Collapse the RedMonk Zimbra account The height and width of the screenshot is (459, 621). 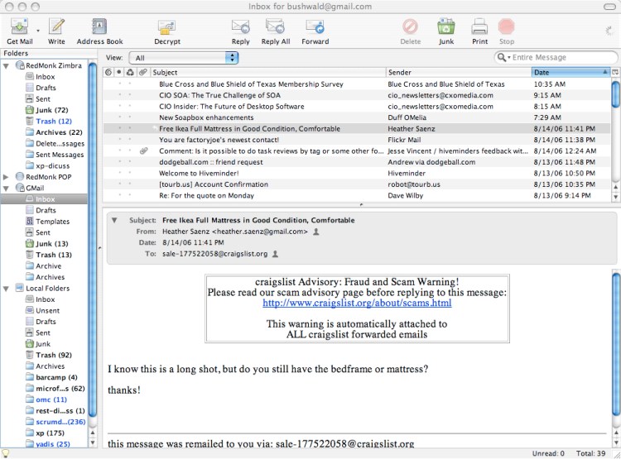pyautogui.click(x=6, y=65)
